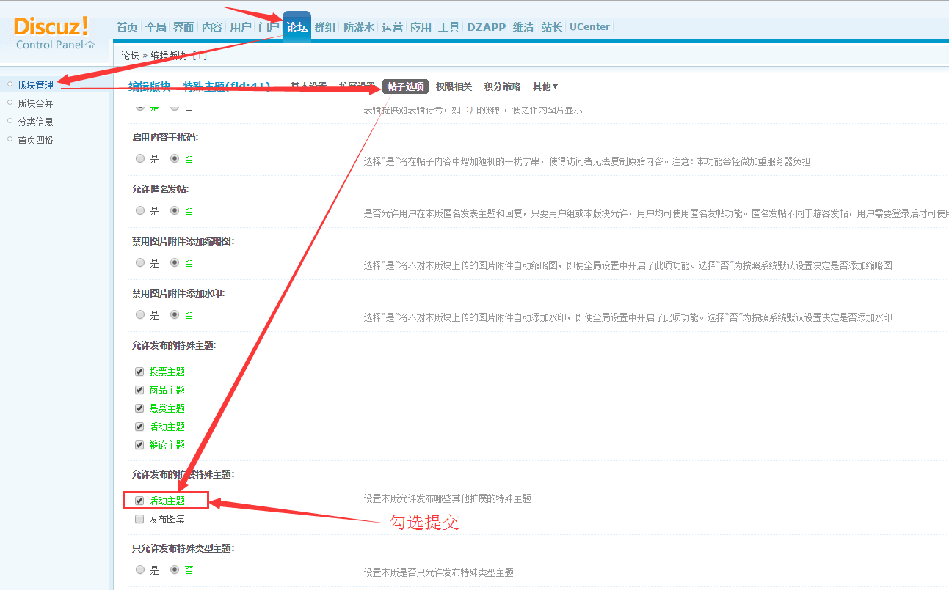Screen dimensions: 949x590
Task: Select 是 for 允许匿名发帖
Action: [x=140, y=210]
